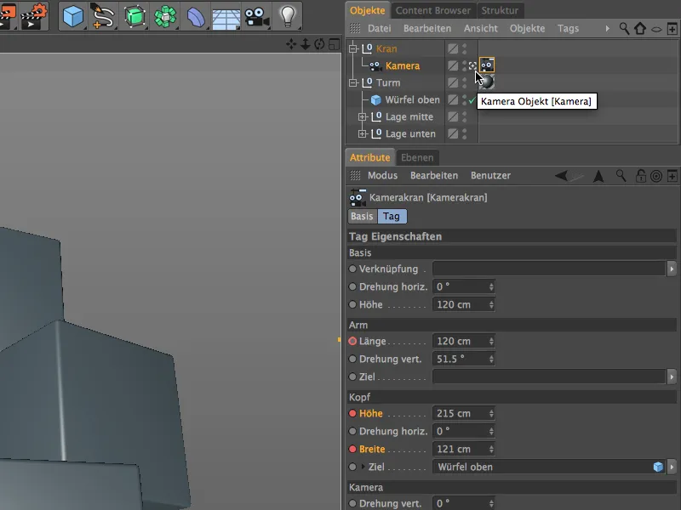Select the spline pen tool
The image size is (681, 510).
102,16
